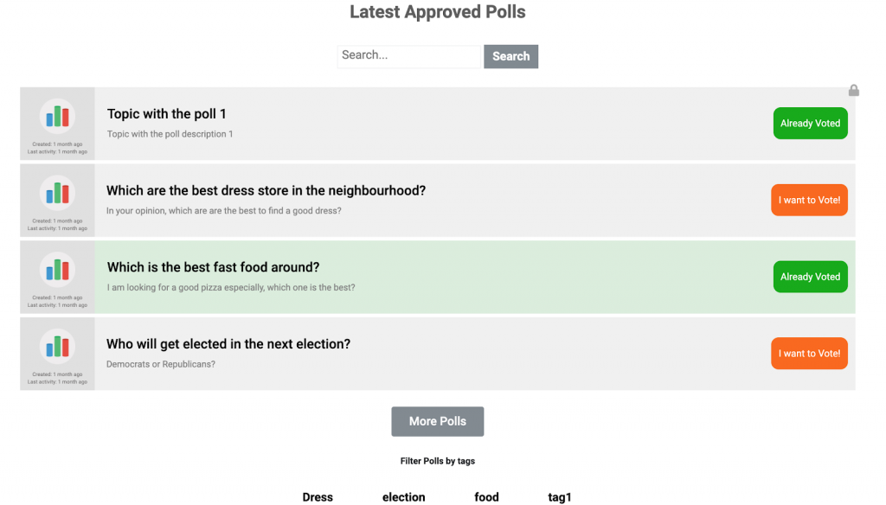Click the chart icon next to the election poll
Screen dimensions: 886x505
[x=57, y=346]
